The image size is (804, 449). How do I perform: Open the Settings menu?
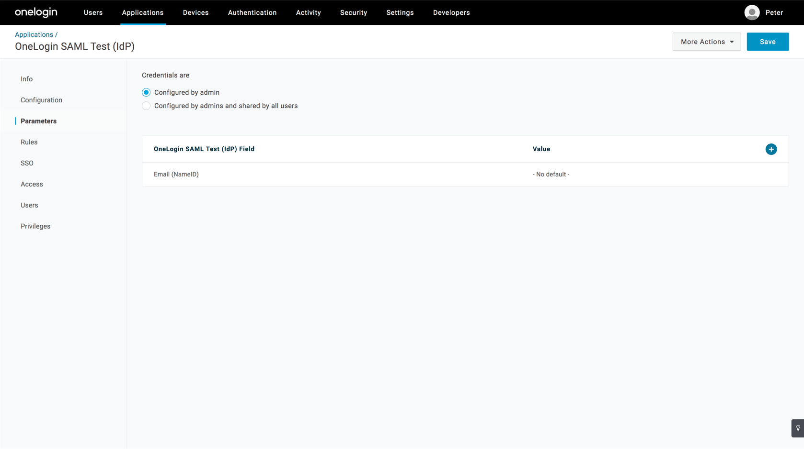400,12
